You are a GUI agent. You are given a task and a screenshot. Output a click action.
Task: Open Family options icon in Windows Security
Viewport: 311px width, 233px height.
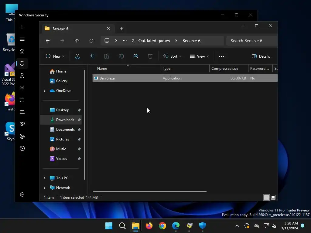[x=22, y=136]
